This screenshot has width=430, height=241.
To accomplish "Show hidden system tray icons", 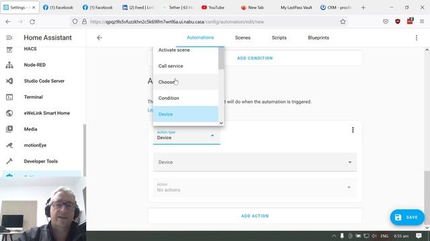I will click(334, 236).
